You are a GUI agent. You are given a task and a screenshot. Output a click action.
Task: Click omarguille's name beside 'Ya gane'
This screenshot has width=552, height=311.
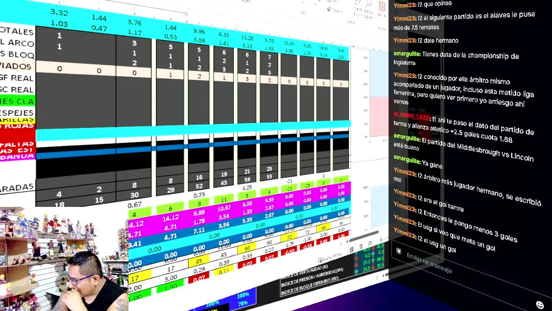coord(407,161)
